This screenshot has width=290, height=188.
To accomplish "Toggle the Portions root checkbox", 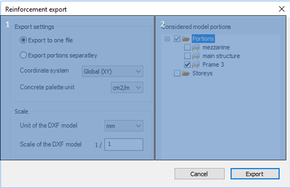I will coord(177,39).
